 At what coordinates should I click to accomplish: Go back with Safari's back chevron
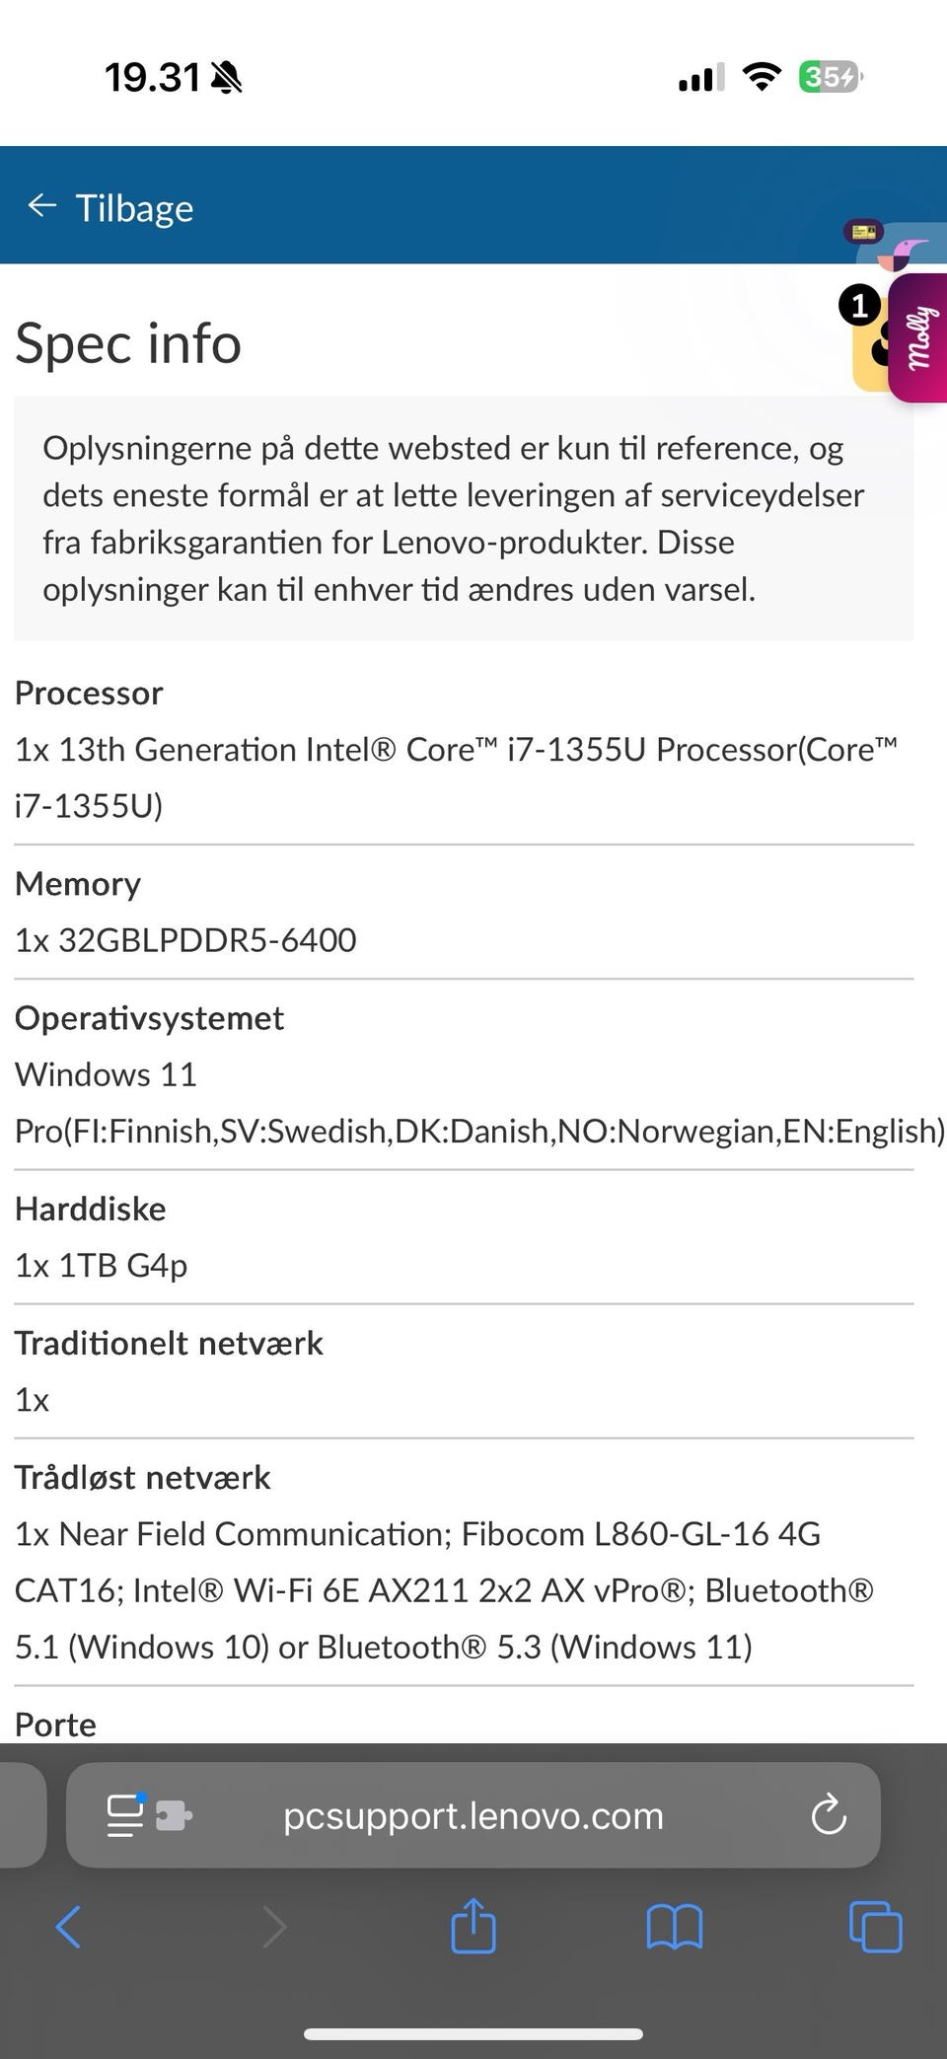[68, 1926]
